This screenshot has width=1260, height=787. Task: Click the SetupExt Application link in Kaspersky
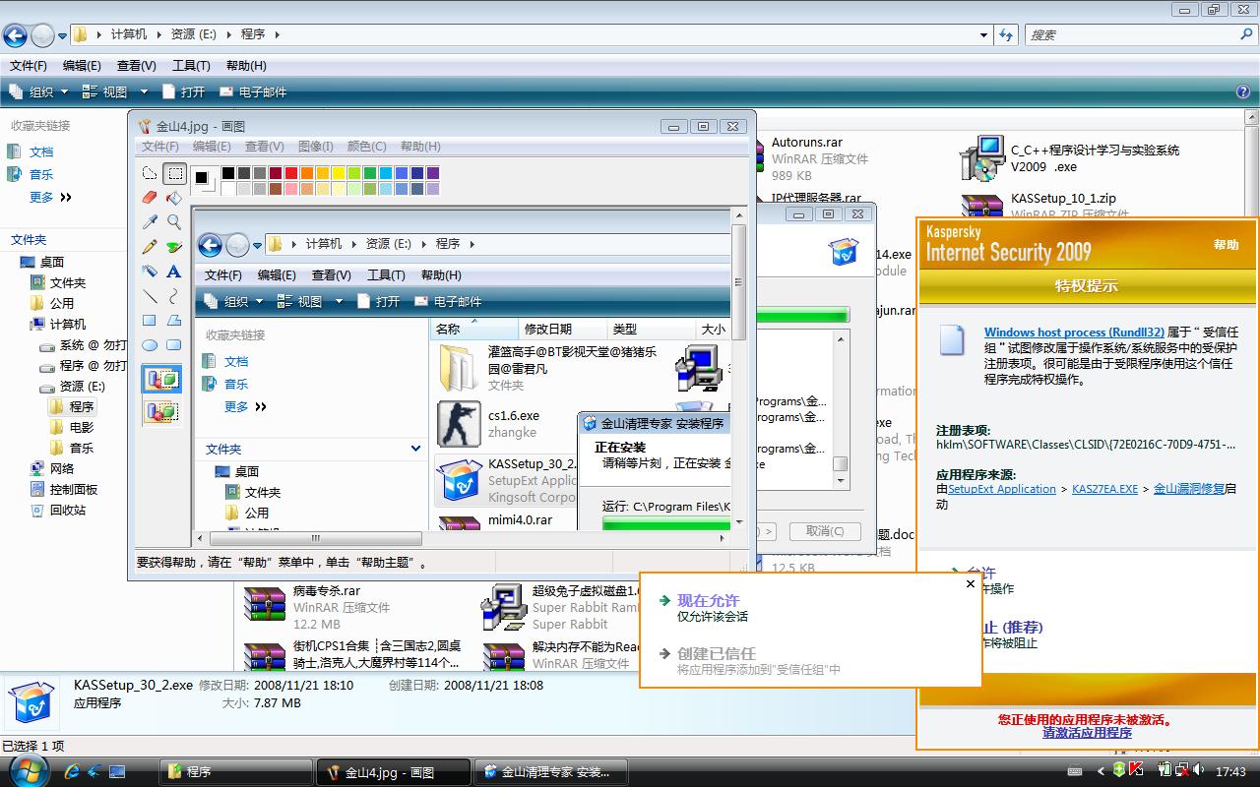1002,489
